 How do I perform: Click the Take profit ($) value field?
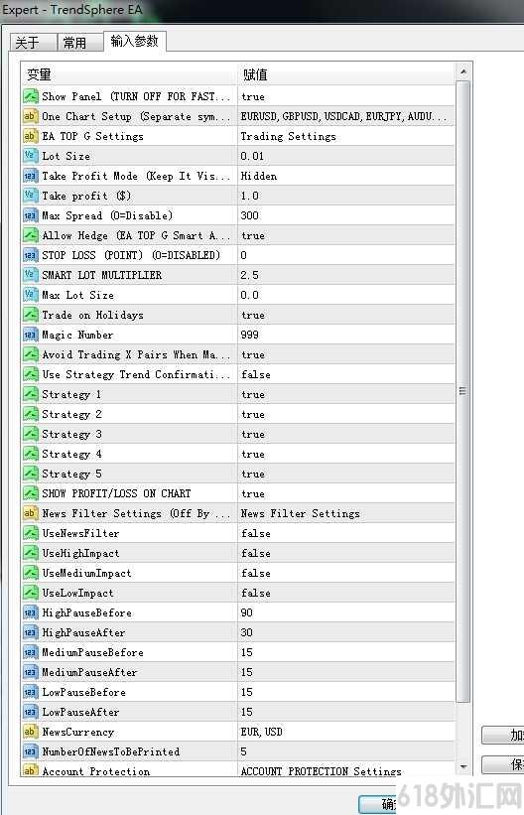click(345, 196)
